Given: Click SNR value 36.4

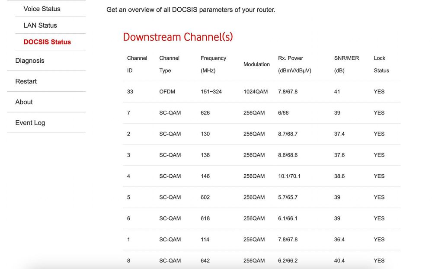Looking at the screenshot, I should tap(339, 240).
